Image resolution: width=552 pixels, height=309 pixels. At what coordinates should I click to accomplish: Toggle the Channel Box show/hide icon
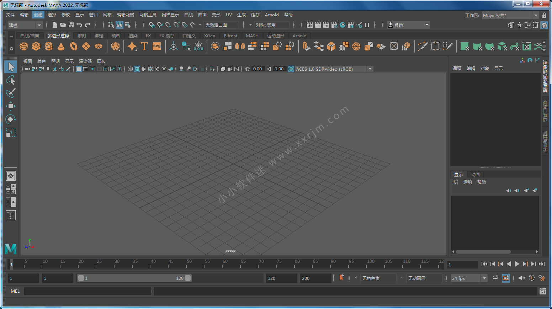pyautogui.click(x=544, y=25)
